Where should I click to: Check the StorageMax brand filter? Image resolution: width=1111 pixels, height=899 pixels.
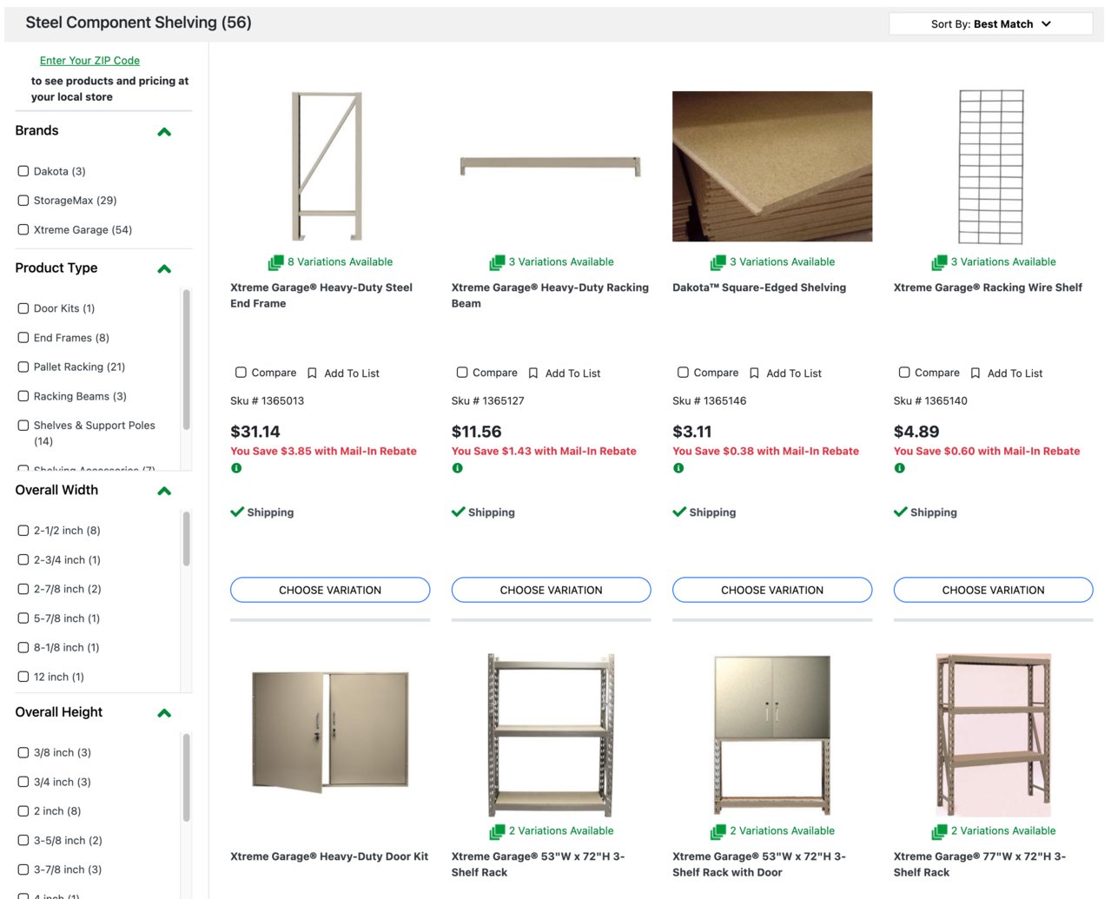23,201
